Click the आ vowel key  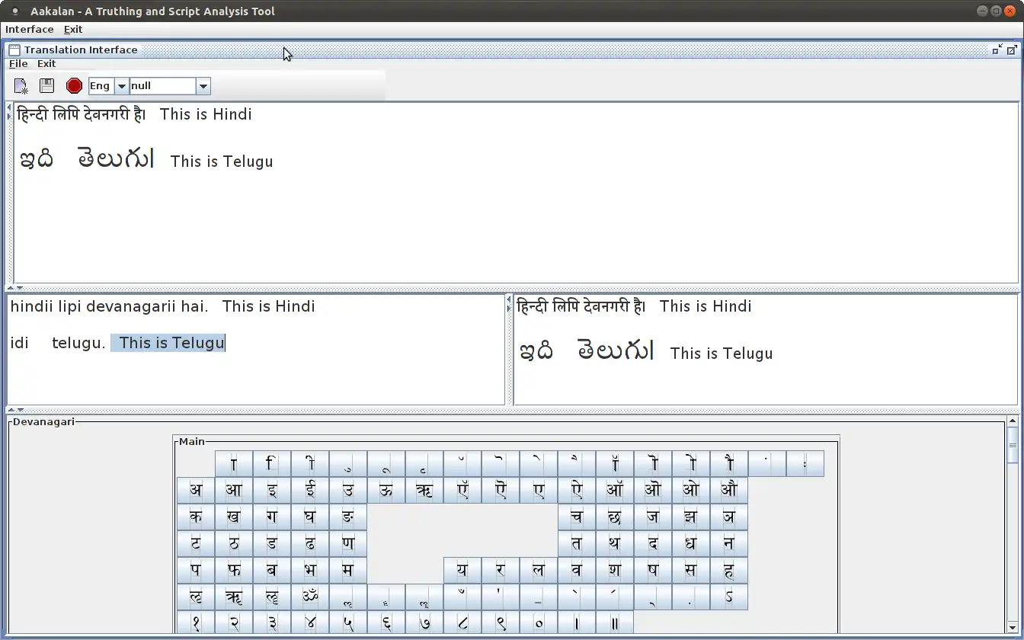[234, 491]
